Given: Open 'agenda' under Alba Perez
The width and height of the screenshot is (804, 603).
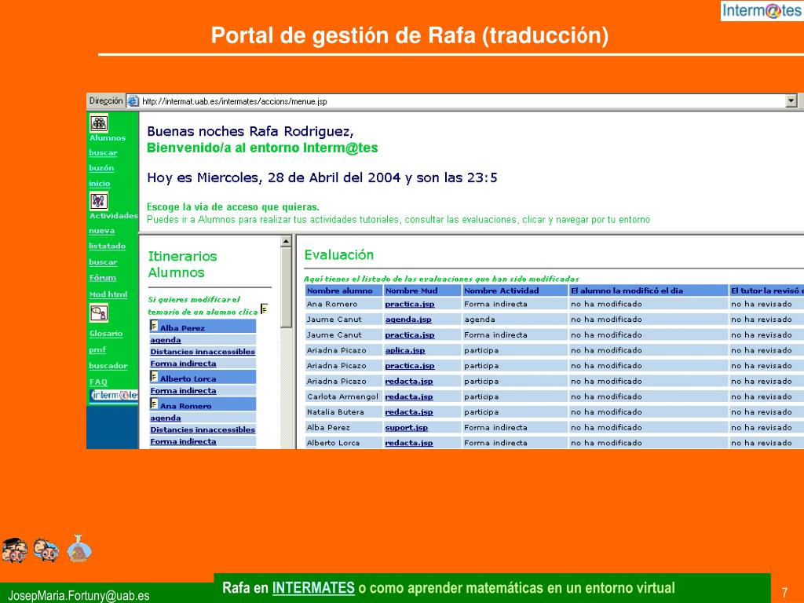Looking at the screenshot, I should (x=165, y=340).
